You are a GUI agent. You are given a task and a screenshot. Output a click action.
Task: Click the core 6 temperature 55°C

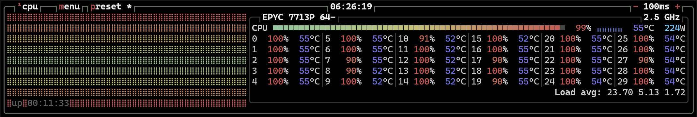(382, 49)
